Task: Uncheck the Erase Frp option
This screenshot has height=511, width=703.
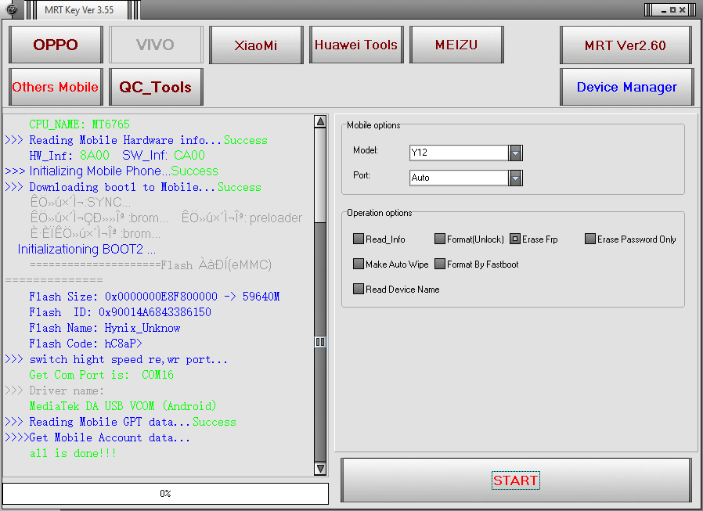Action: pyautogui.click(x=515, y=239)
